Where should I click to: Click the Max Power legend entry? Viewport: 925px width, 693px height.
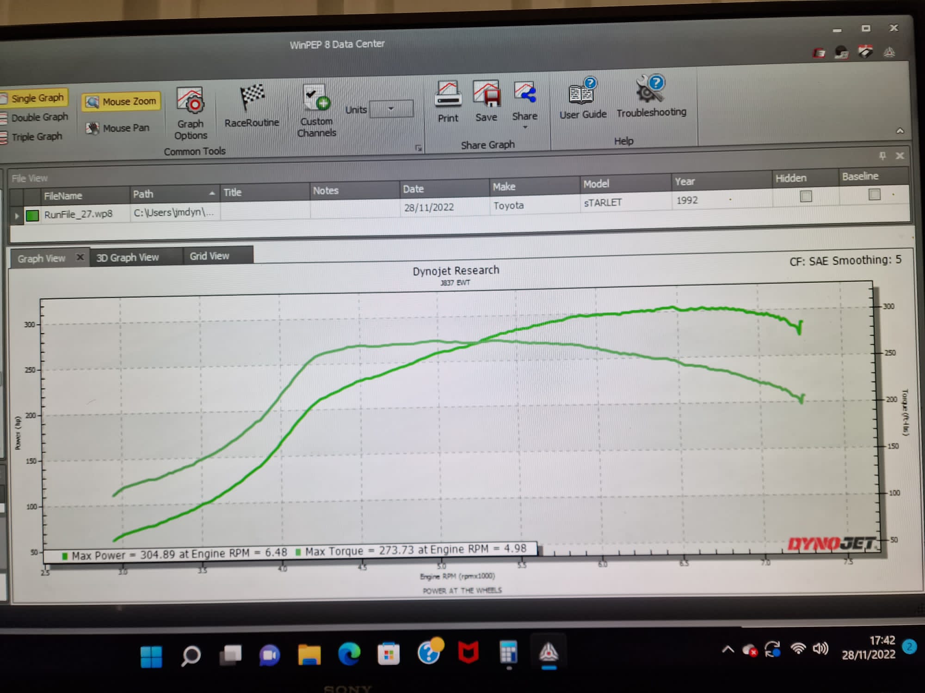click(x=174, y=554)
